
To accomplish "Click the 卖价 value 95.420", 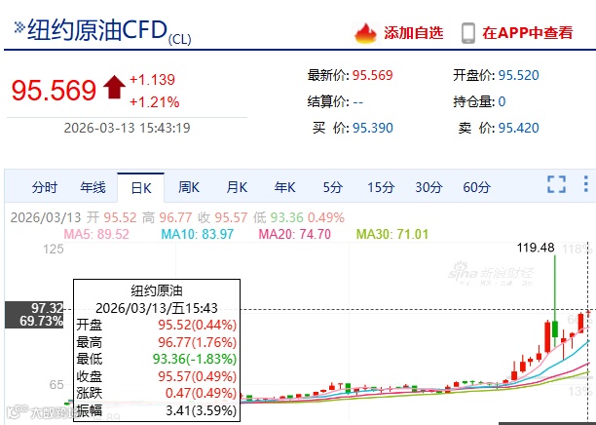I will click(x=518, y=128).
